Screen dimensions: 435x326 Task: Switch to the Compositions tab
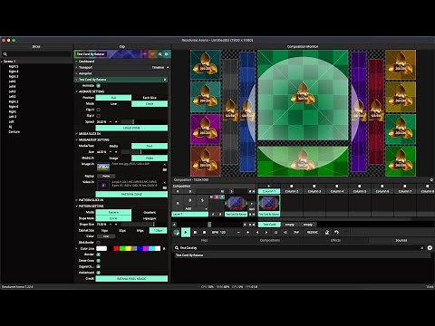(270, 240)
